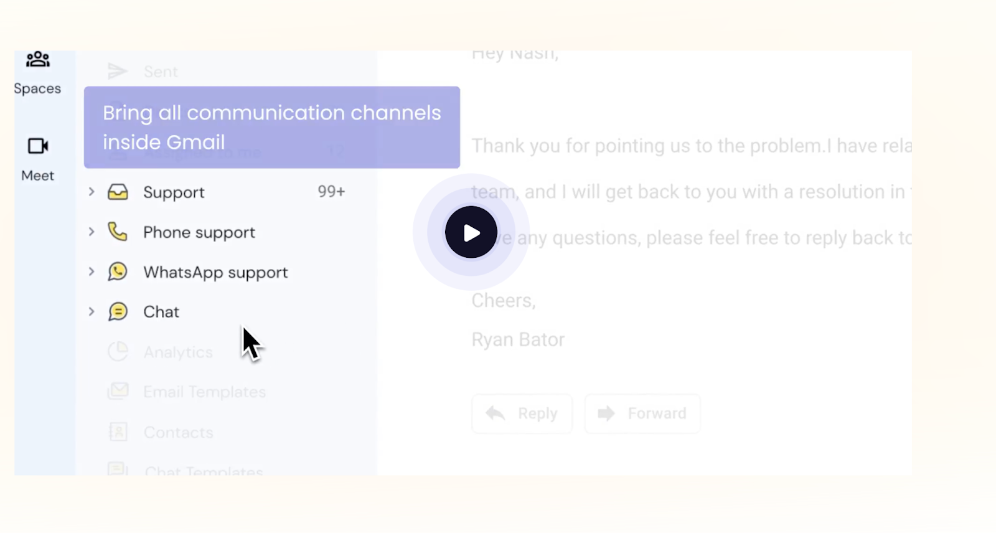The height and width of the screenshot is (533, 996).
Task: Click the Forward button
Action: pos(642,413)
